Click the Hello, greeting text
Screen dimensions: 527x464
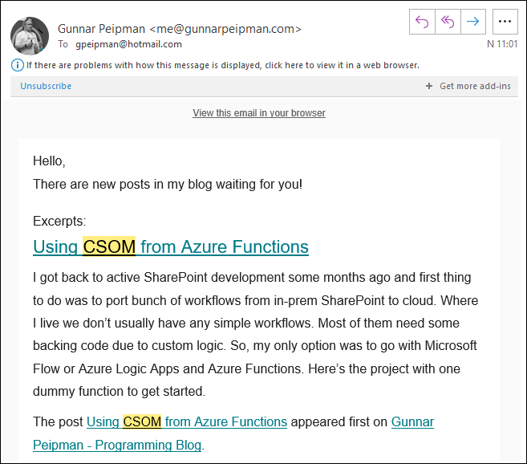[49, 161]
